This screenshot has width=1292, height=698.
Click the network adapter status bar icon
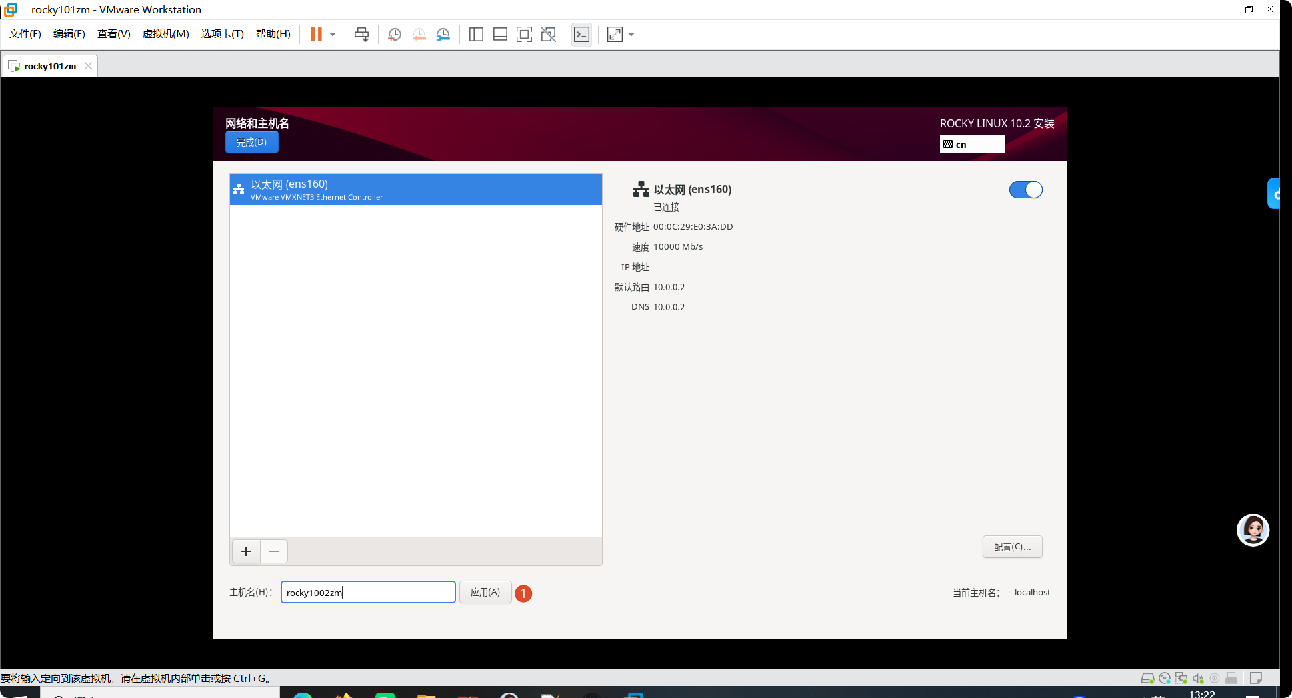point(1181,678)
